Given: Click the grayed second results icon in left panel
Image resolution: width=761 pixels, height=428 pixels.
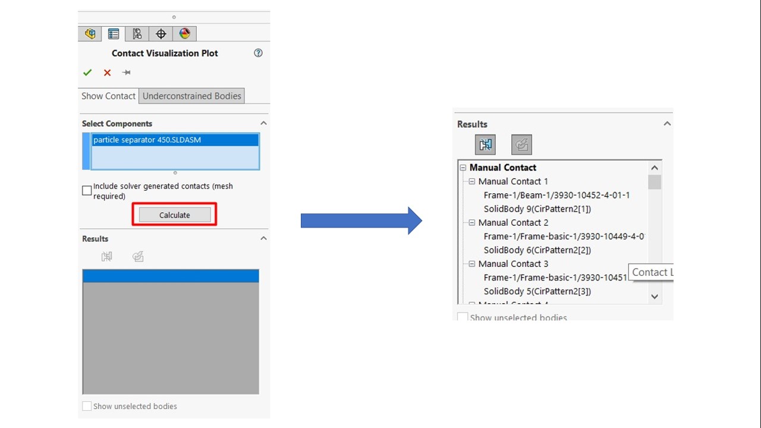Looking at the screenshot, I should [138, 257].
